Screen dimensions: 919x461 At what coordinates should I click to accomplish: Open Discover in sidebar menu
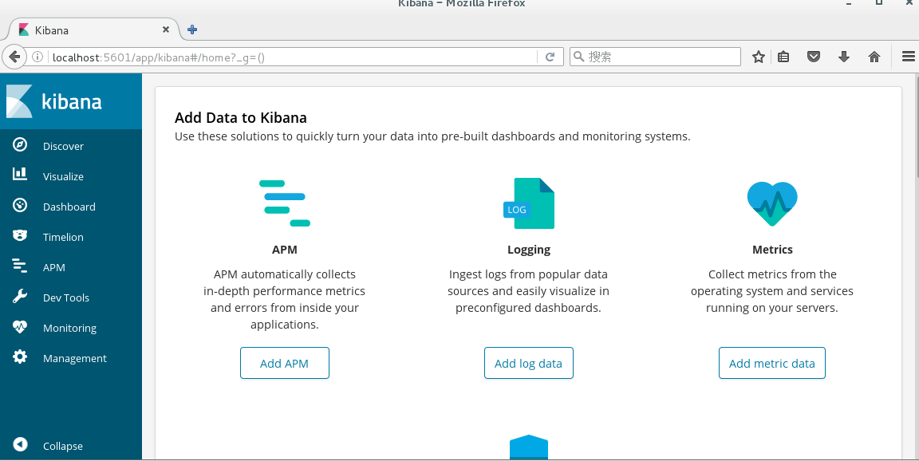63,147
